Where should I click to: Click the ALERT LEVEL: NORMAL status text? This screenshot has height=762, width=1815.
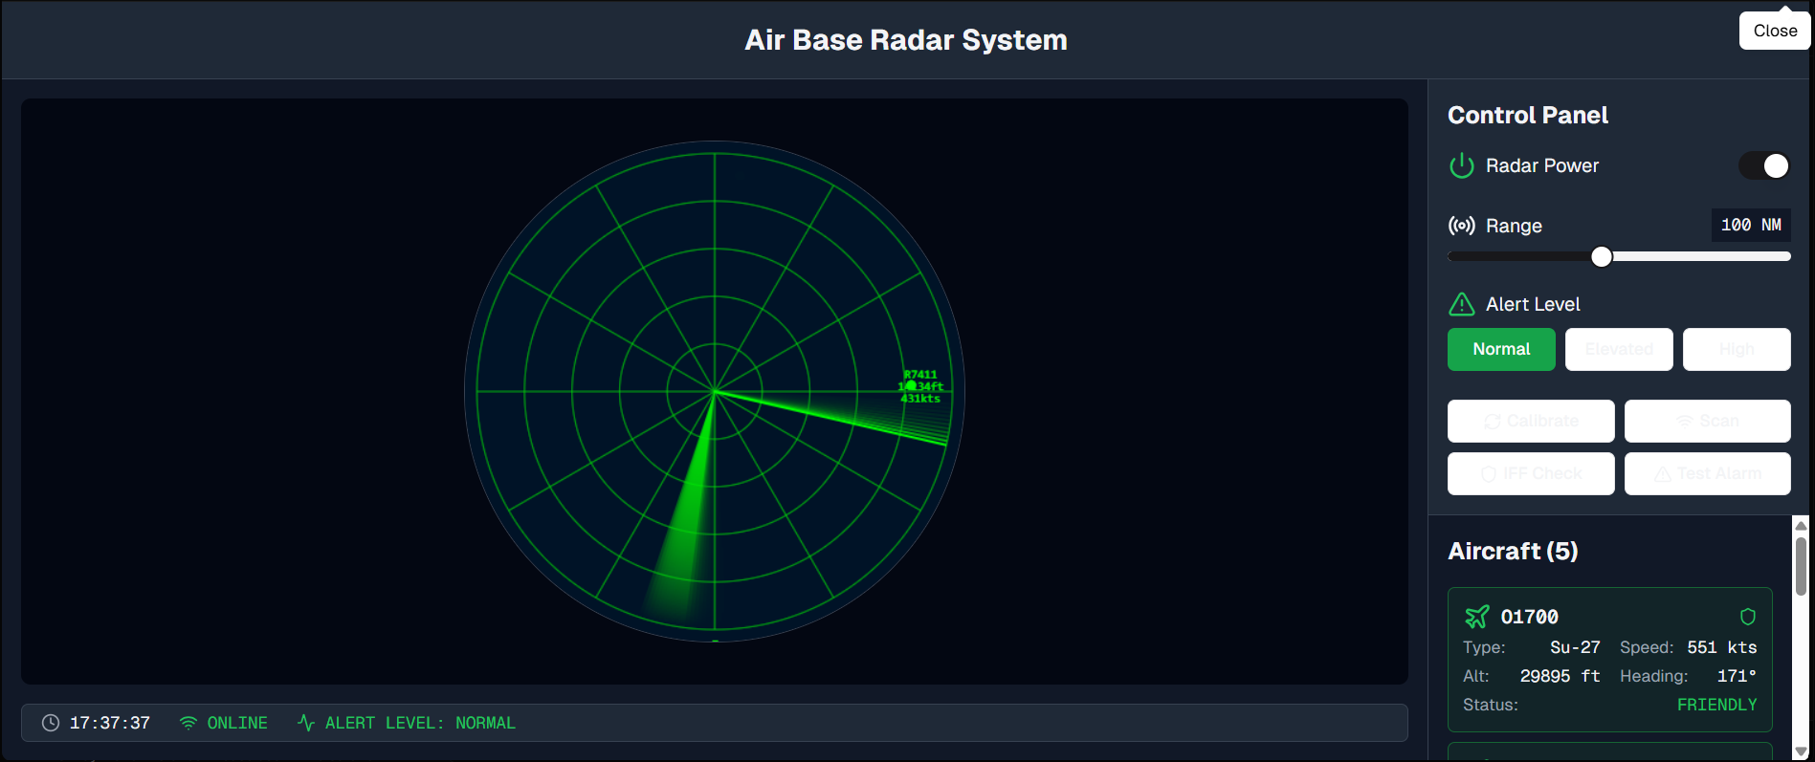(420, 723)
